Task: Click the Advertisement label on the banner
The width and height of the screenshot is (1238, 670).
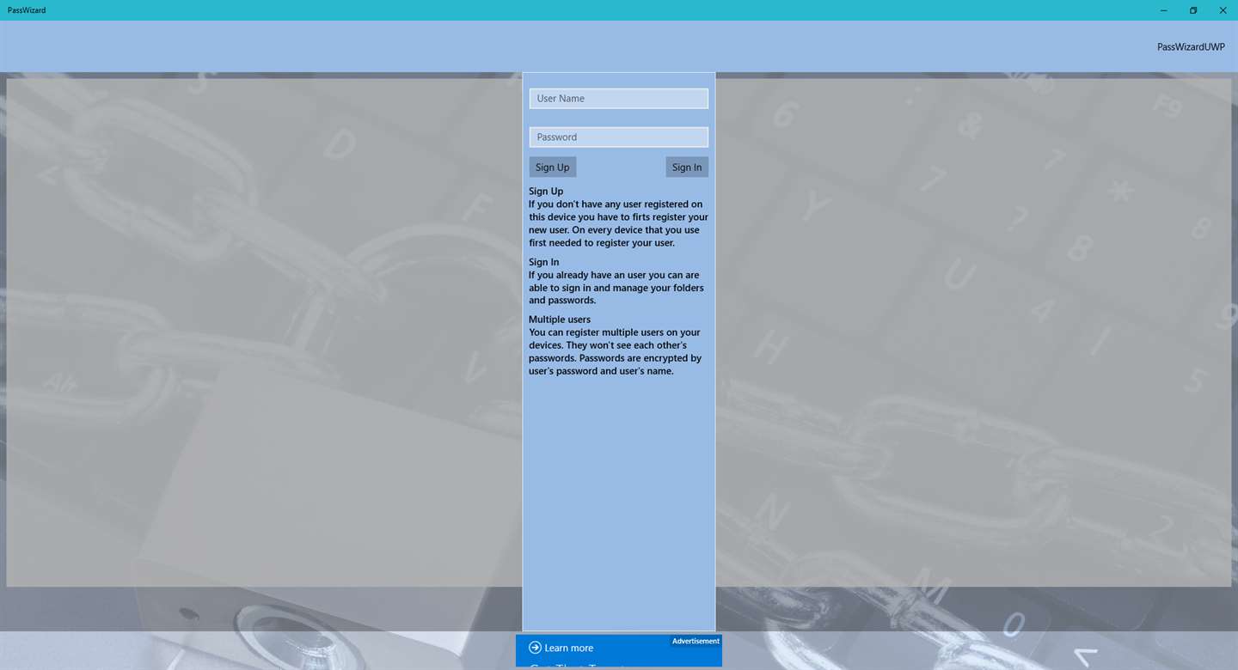Action: coord(696,641)
